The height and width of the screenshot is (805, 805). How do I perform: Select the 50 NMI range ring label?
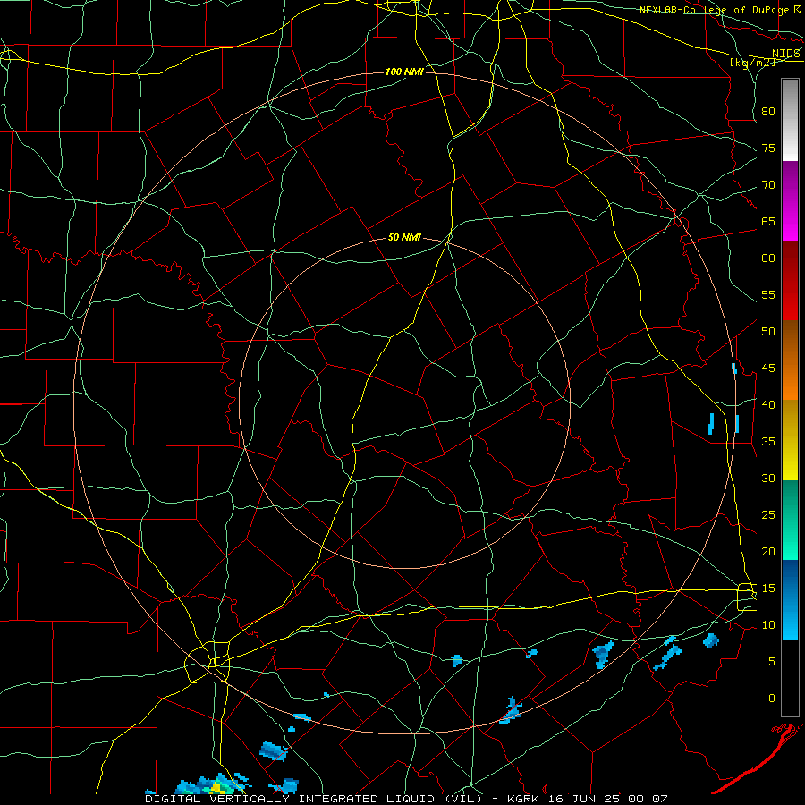[404, 237]
